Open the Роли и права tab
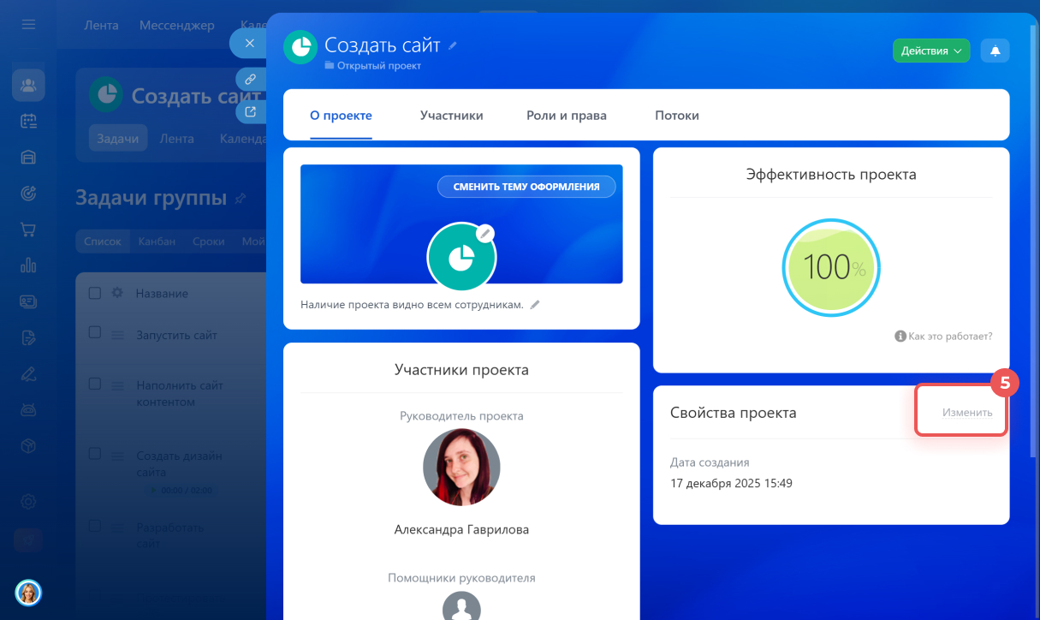This screenshot has width=1040, height=620. coord(567,116)
